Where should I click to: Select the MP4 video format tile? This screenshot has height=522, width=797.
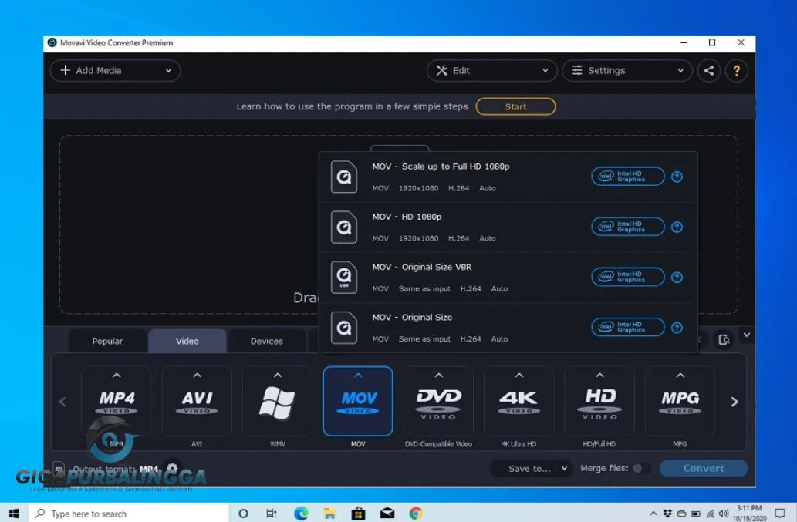click(x=117, y=401)
